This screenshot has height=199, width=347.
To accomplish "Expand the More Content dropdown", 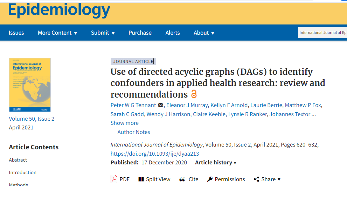I will (x=57, y=33).
